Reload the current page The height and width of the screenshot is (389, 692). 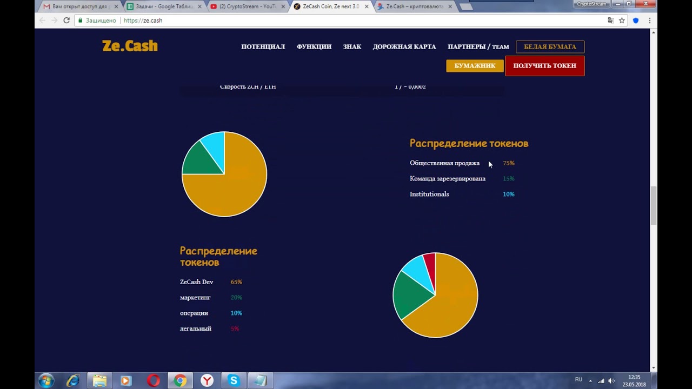66,20
